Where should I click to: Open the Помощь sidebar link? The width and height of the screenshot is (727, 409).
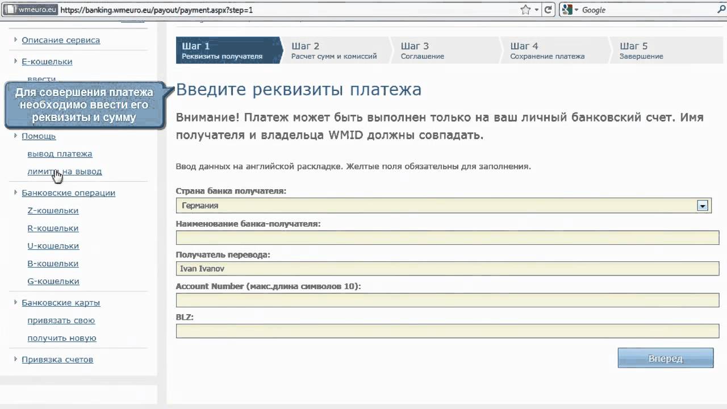click(x=39, y=136)
